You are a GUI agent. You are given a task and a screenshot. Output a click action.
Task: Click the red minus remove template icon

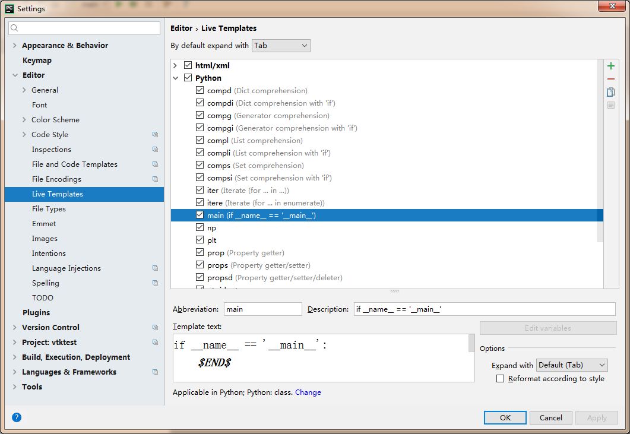(x=611, y=79)
